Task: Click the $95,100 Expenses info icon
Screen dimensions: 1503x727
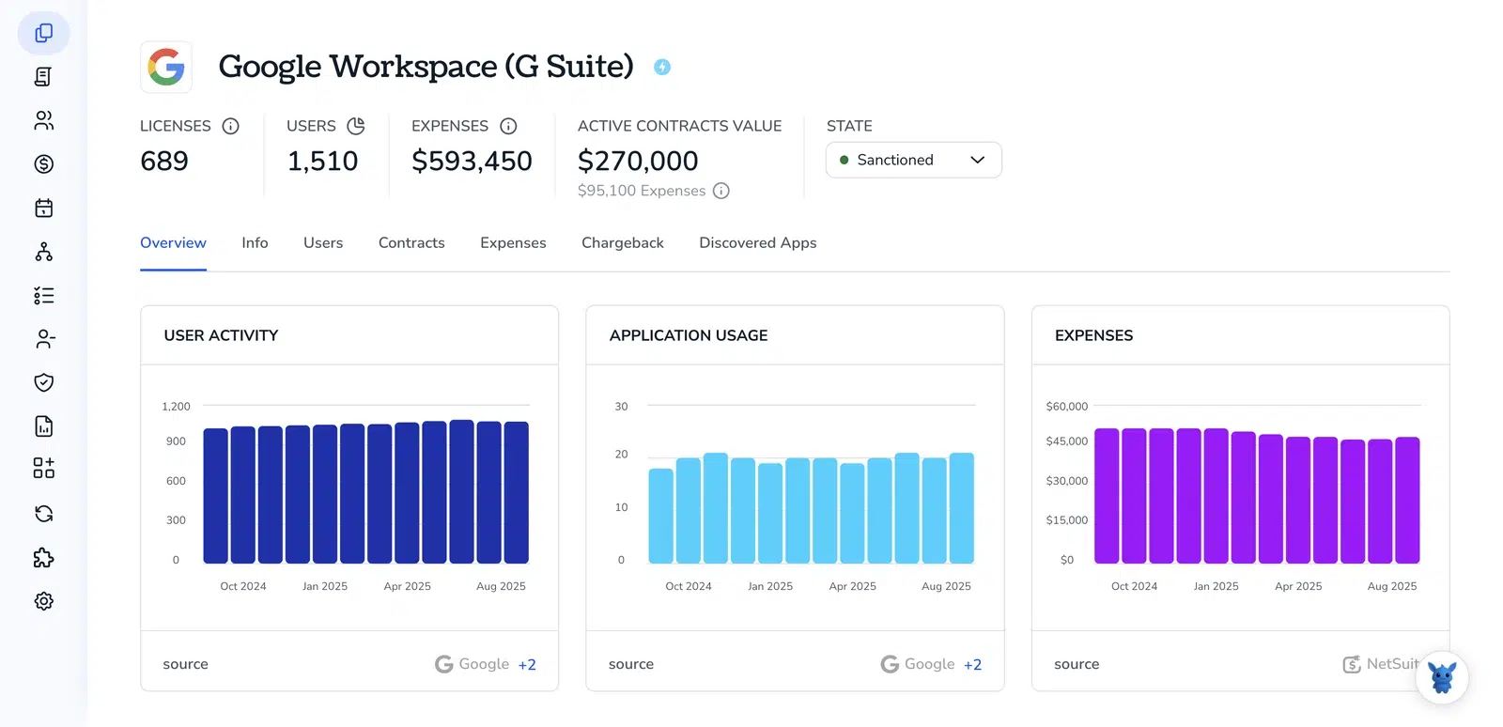Action: (721, 191)
